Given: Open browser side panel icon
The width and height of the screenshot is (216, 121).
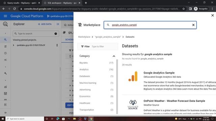Looking at the screenshot, I should 190,9.
